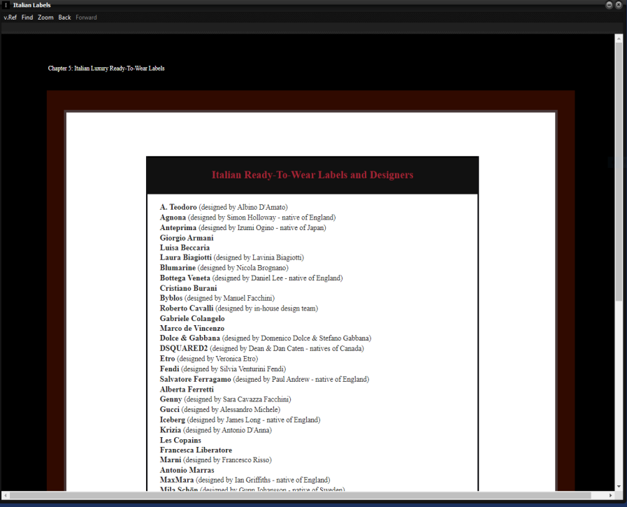The width and height of the screenshot is (627, 507).
Task: Open the Zoom menu item
Action: pyautogui.click(x=45, y=17)
